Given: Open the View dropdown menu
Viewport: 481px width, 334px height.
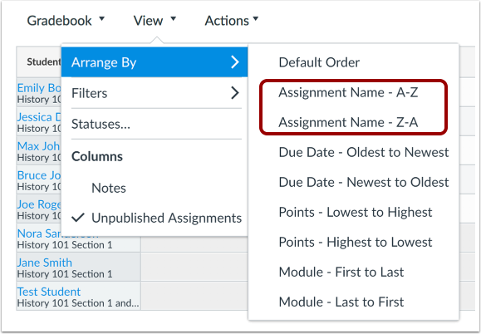Looking at the screenshot, I should click(x=155, y=21).
